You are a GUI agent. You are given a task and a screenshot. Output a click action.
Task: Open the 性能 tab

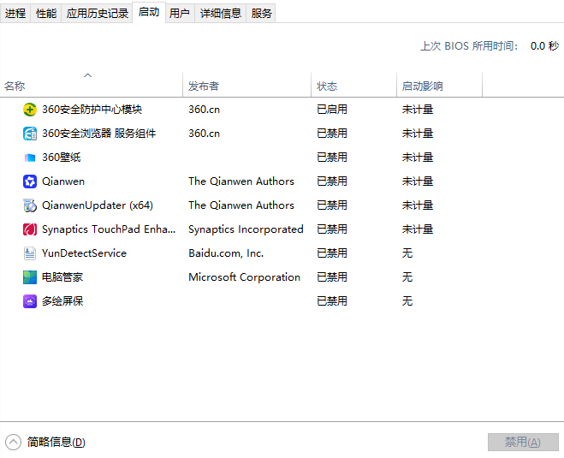click(46, 14)
